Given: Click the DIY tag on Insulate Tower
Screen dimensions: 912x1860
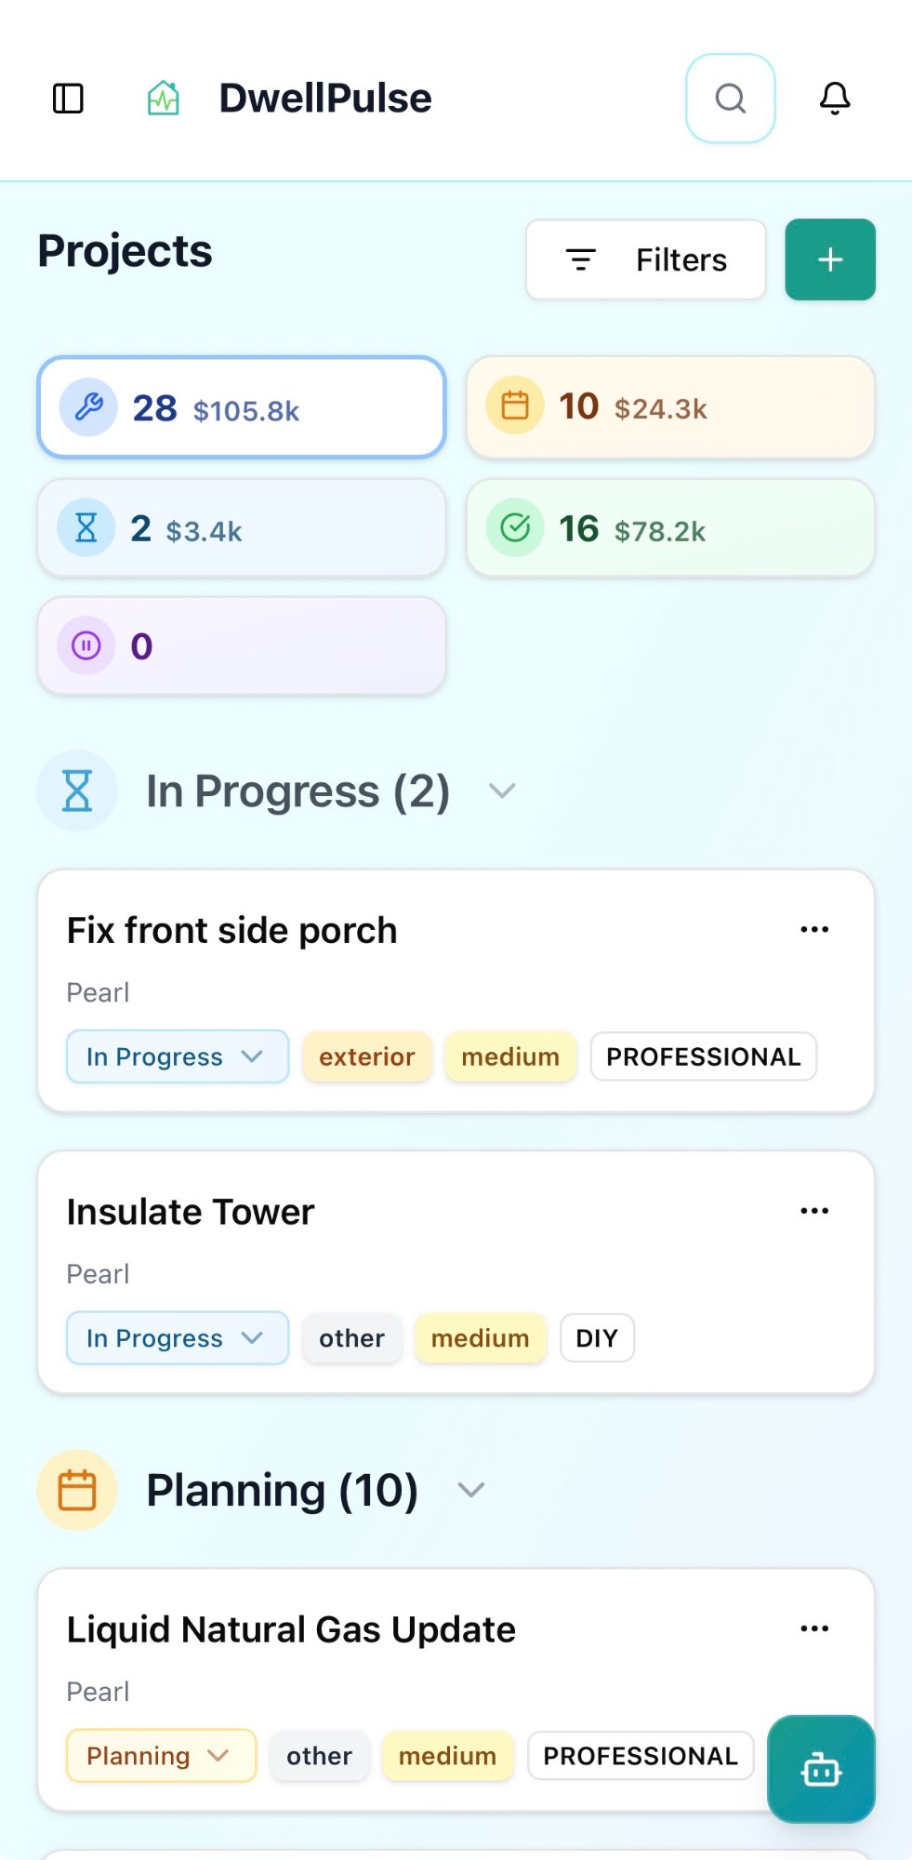Looking at the screenshot, I should [596, 1337].
